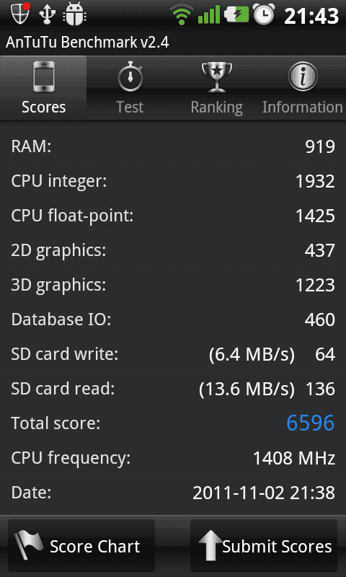The image size is (346, 577).
Task: Tap the 3D graphics score row
Action: (173, 285)
